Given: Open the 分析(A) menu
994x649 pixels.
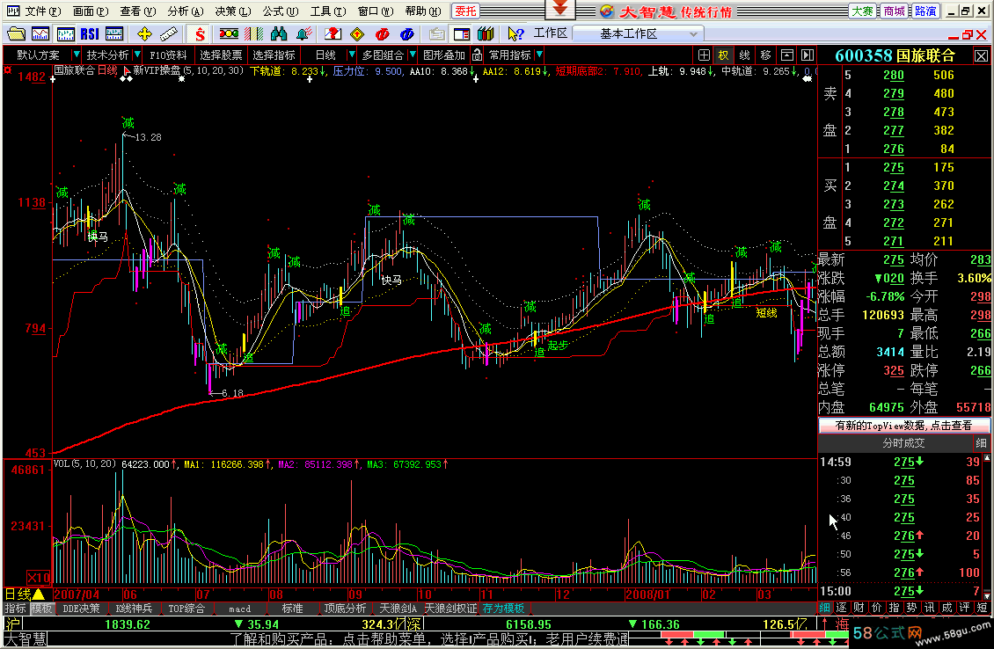Looking at the screenshot, I should pyautogui.click(x=185, y=11).
